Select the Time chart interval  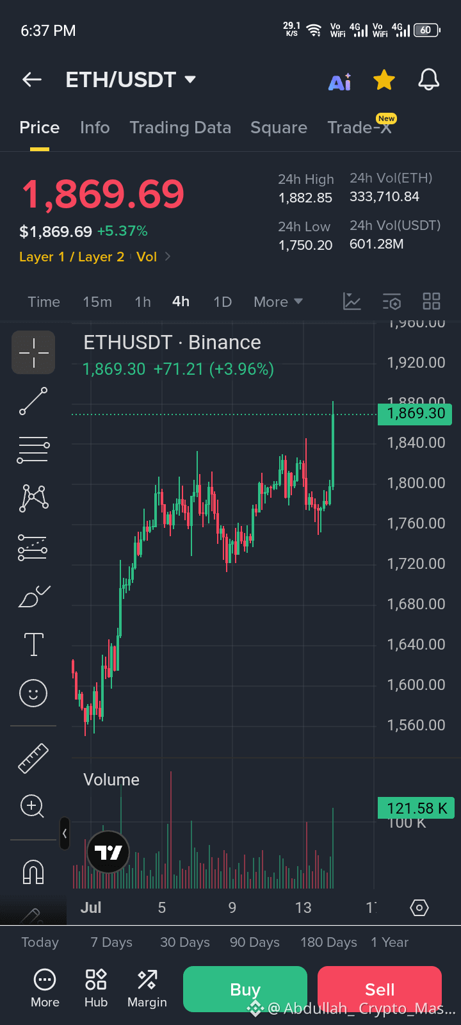[x=44, y=302]
